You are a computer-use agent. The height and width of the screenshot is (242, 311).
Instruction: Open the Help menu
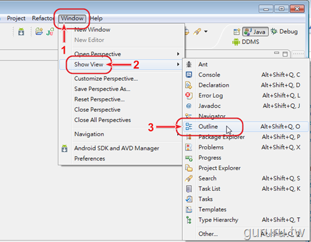(96, 18)
